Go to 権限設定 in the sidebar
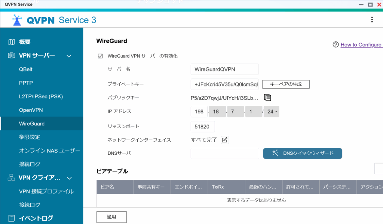This screenshot has height=224, width=383. coord(30,137)
